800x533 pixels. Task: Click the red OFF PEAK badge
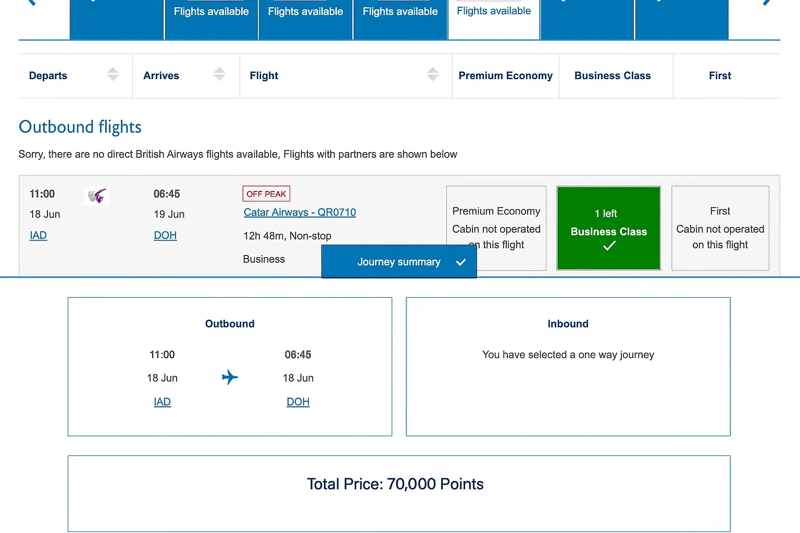pyautogui.click(x=266, y=194)
